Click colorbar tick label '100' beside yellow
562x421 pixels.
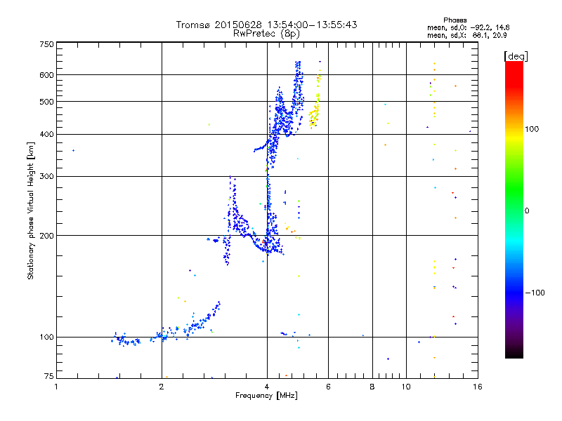coord(532,129)
